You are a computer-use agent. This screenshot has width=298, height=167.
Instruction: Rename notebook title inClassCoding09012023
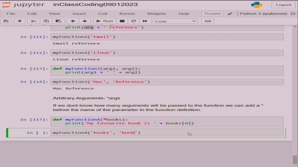point(95,5)
